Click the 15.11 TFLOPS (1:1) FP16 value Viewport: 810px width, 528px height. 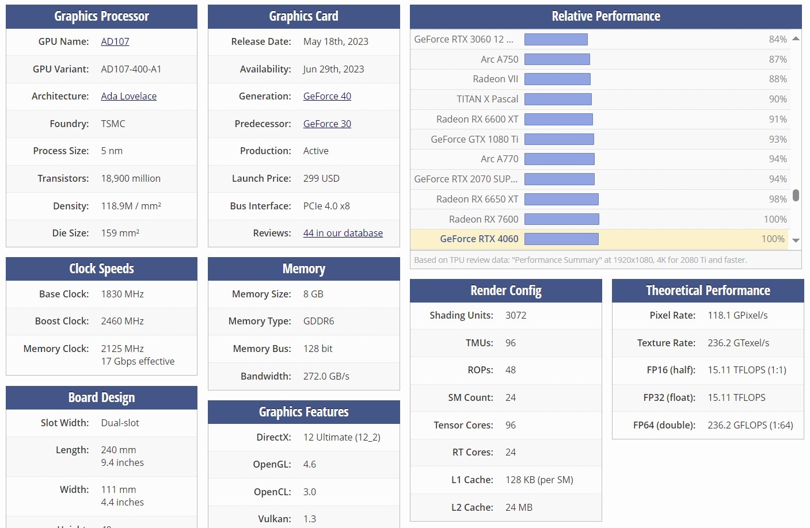747,370
